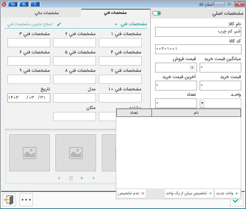Click مشخصات فني ۳ input field
Screen dimensions: 246x209
click(29, 43)
